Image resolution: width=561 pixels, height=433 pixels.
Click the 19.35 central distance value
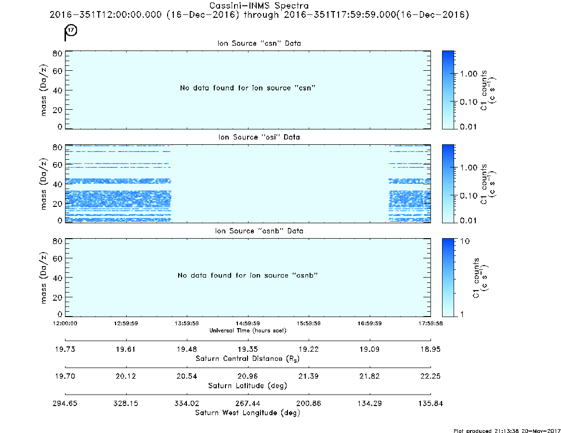pyautogui.click(x=248, y=349)
